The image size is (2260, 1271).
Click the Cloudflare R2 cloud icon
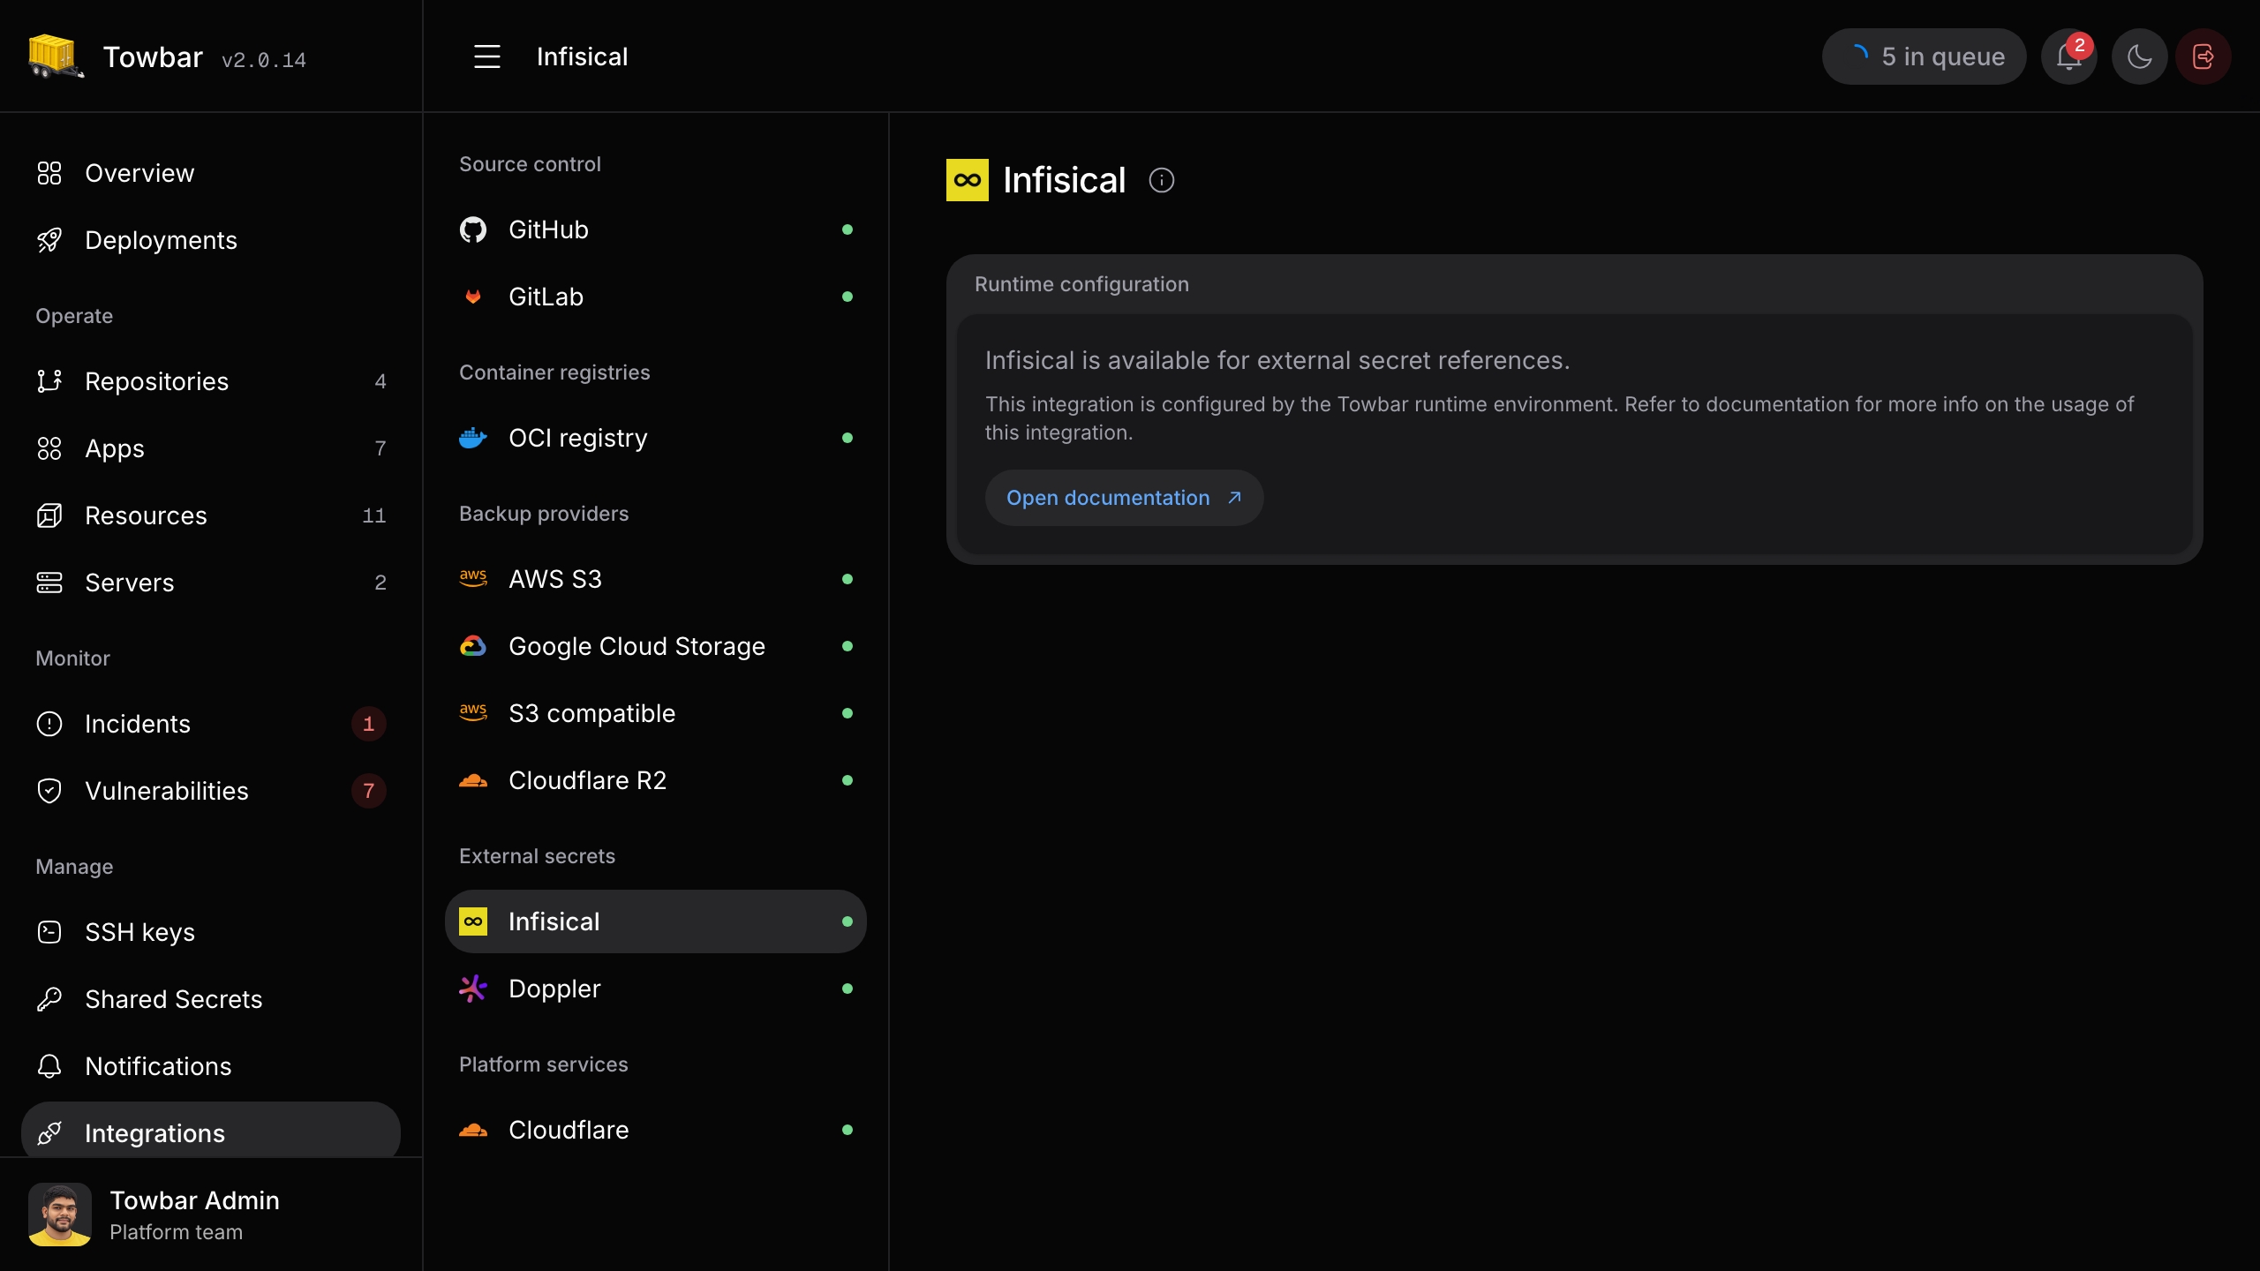[x=473, y=780]
